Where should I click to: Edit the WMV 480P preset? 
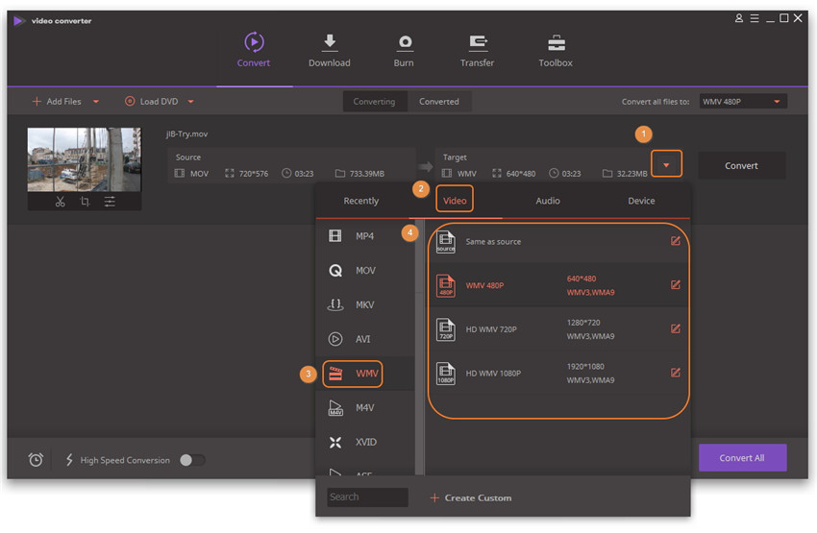point(676,284)
